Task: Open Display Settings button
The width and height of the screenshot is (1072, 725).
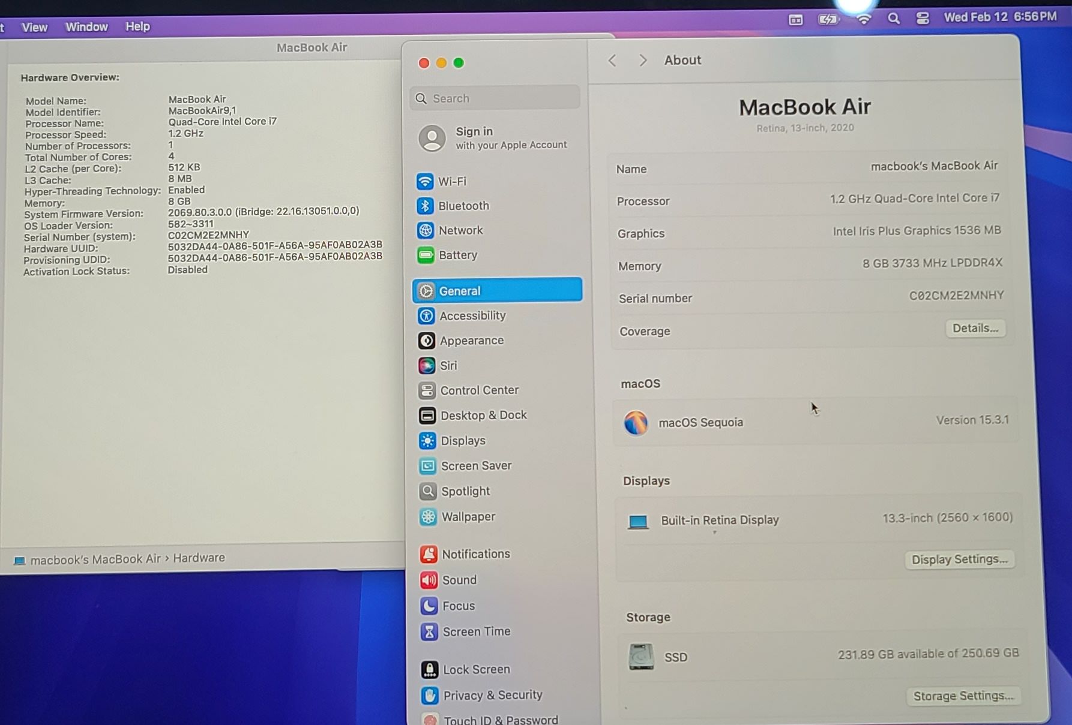Action: (x=959, y=559)
